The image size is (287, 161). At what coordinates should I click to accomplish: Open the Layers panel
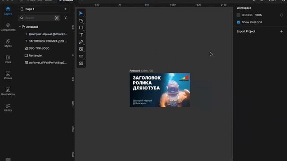coord(8,11)
